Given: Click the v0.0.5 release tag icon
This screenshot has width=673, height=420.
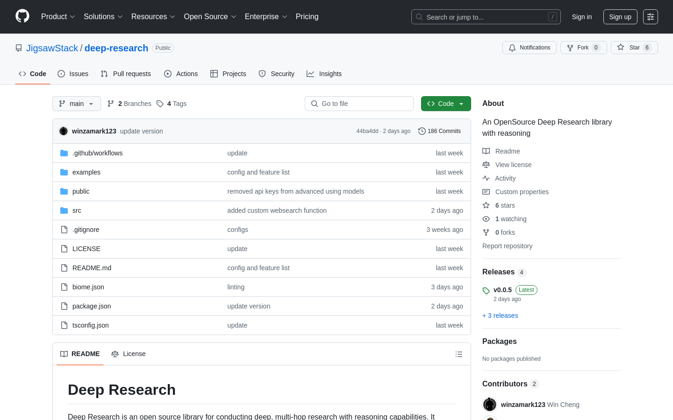Looking at the screenshot, I should tap(486, 291).
